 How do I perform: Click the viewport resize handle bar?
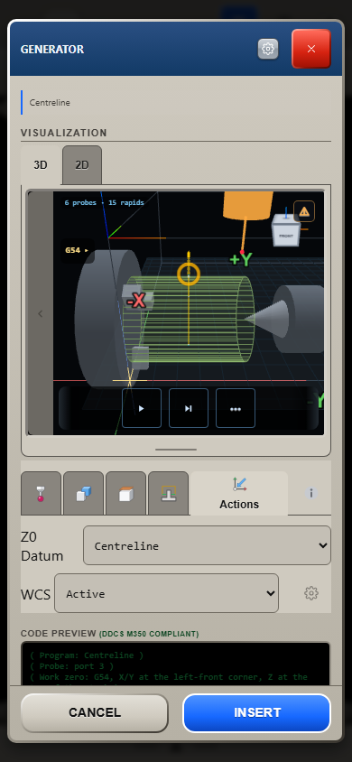click(x=176, y=450)
